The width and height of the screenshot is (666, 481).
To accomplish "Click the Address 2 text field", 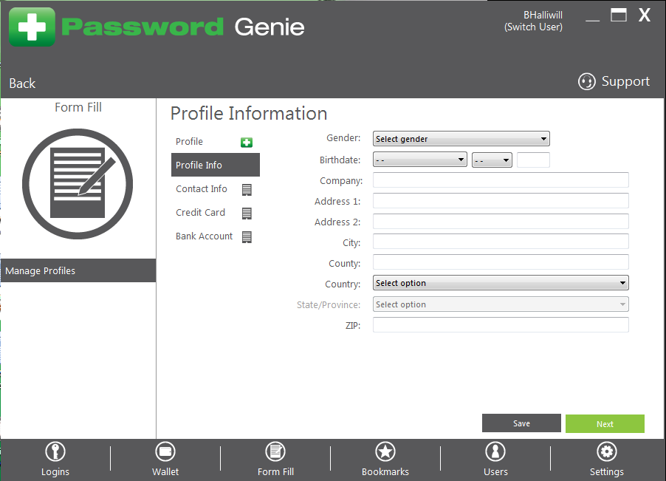I will tap(501, 222).
